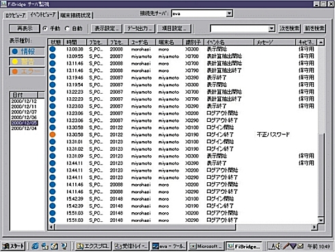Select the イベントビューア tab
Viewport: 335px width, 252px height.
click(42, 14)
